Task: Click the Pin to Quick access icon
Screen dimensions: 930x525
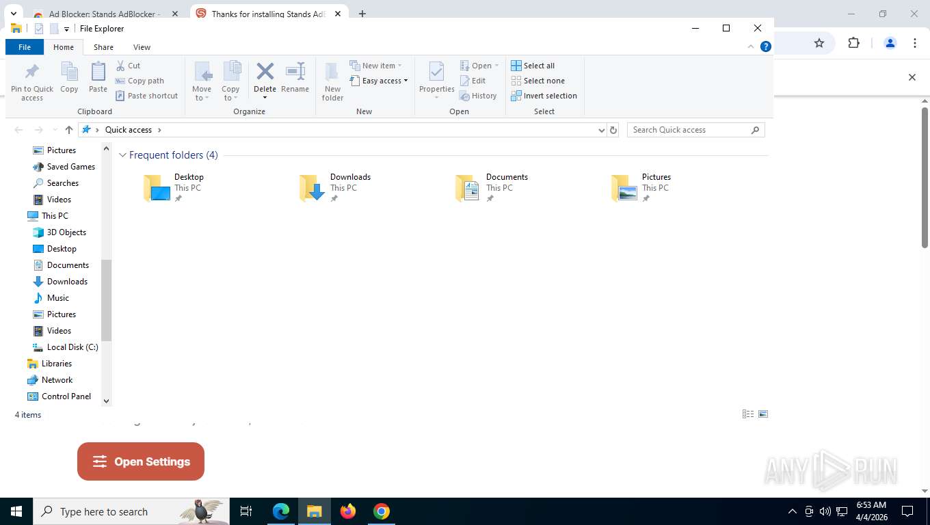Action: pos(31,72)
